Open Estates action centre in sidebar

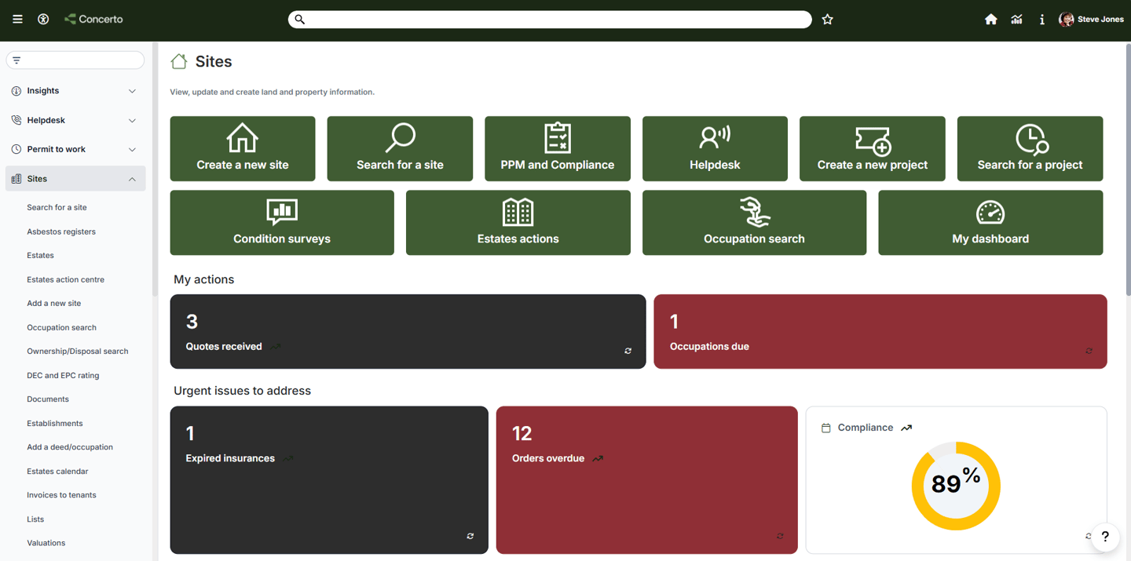click(x=65, y=279)
